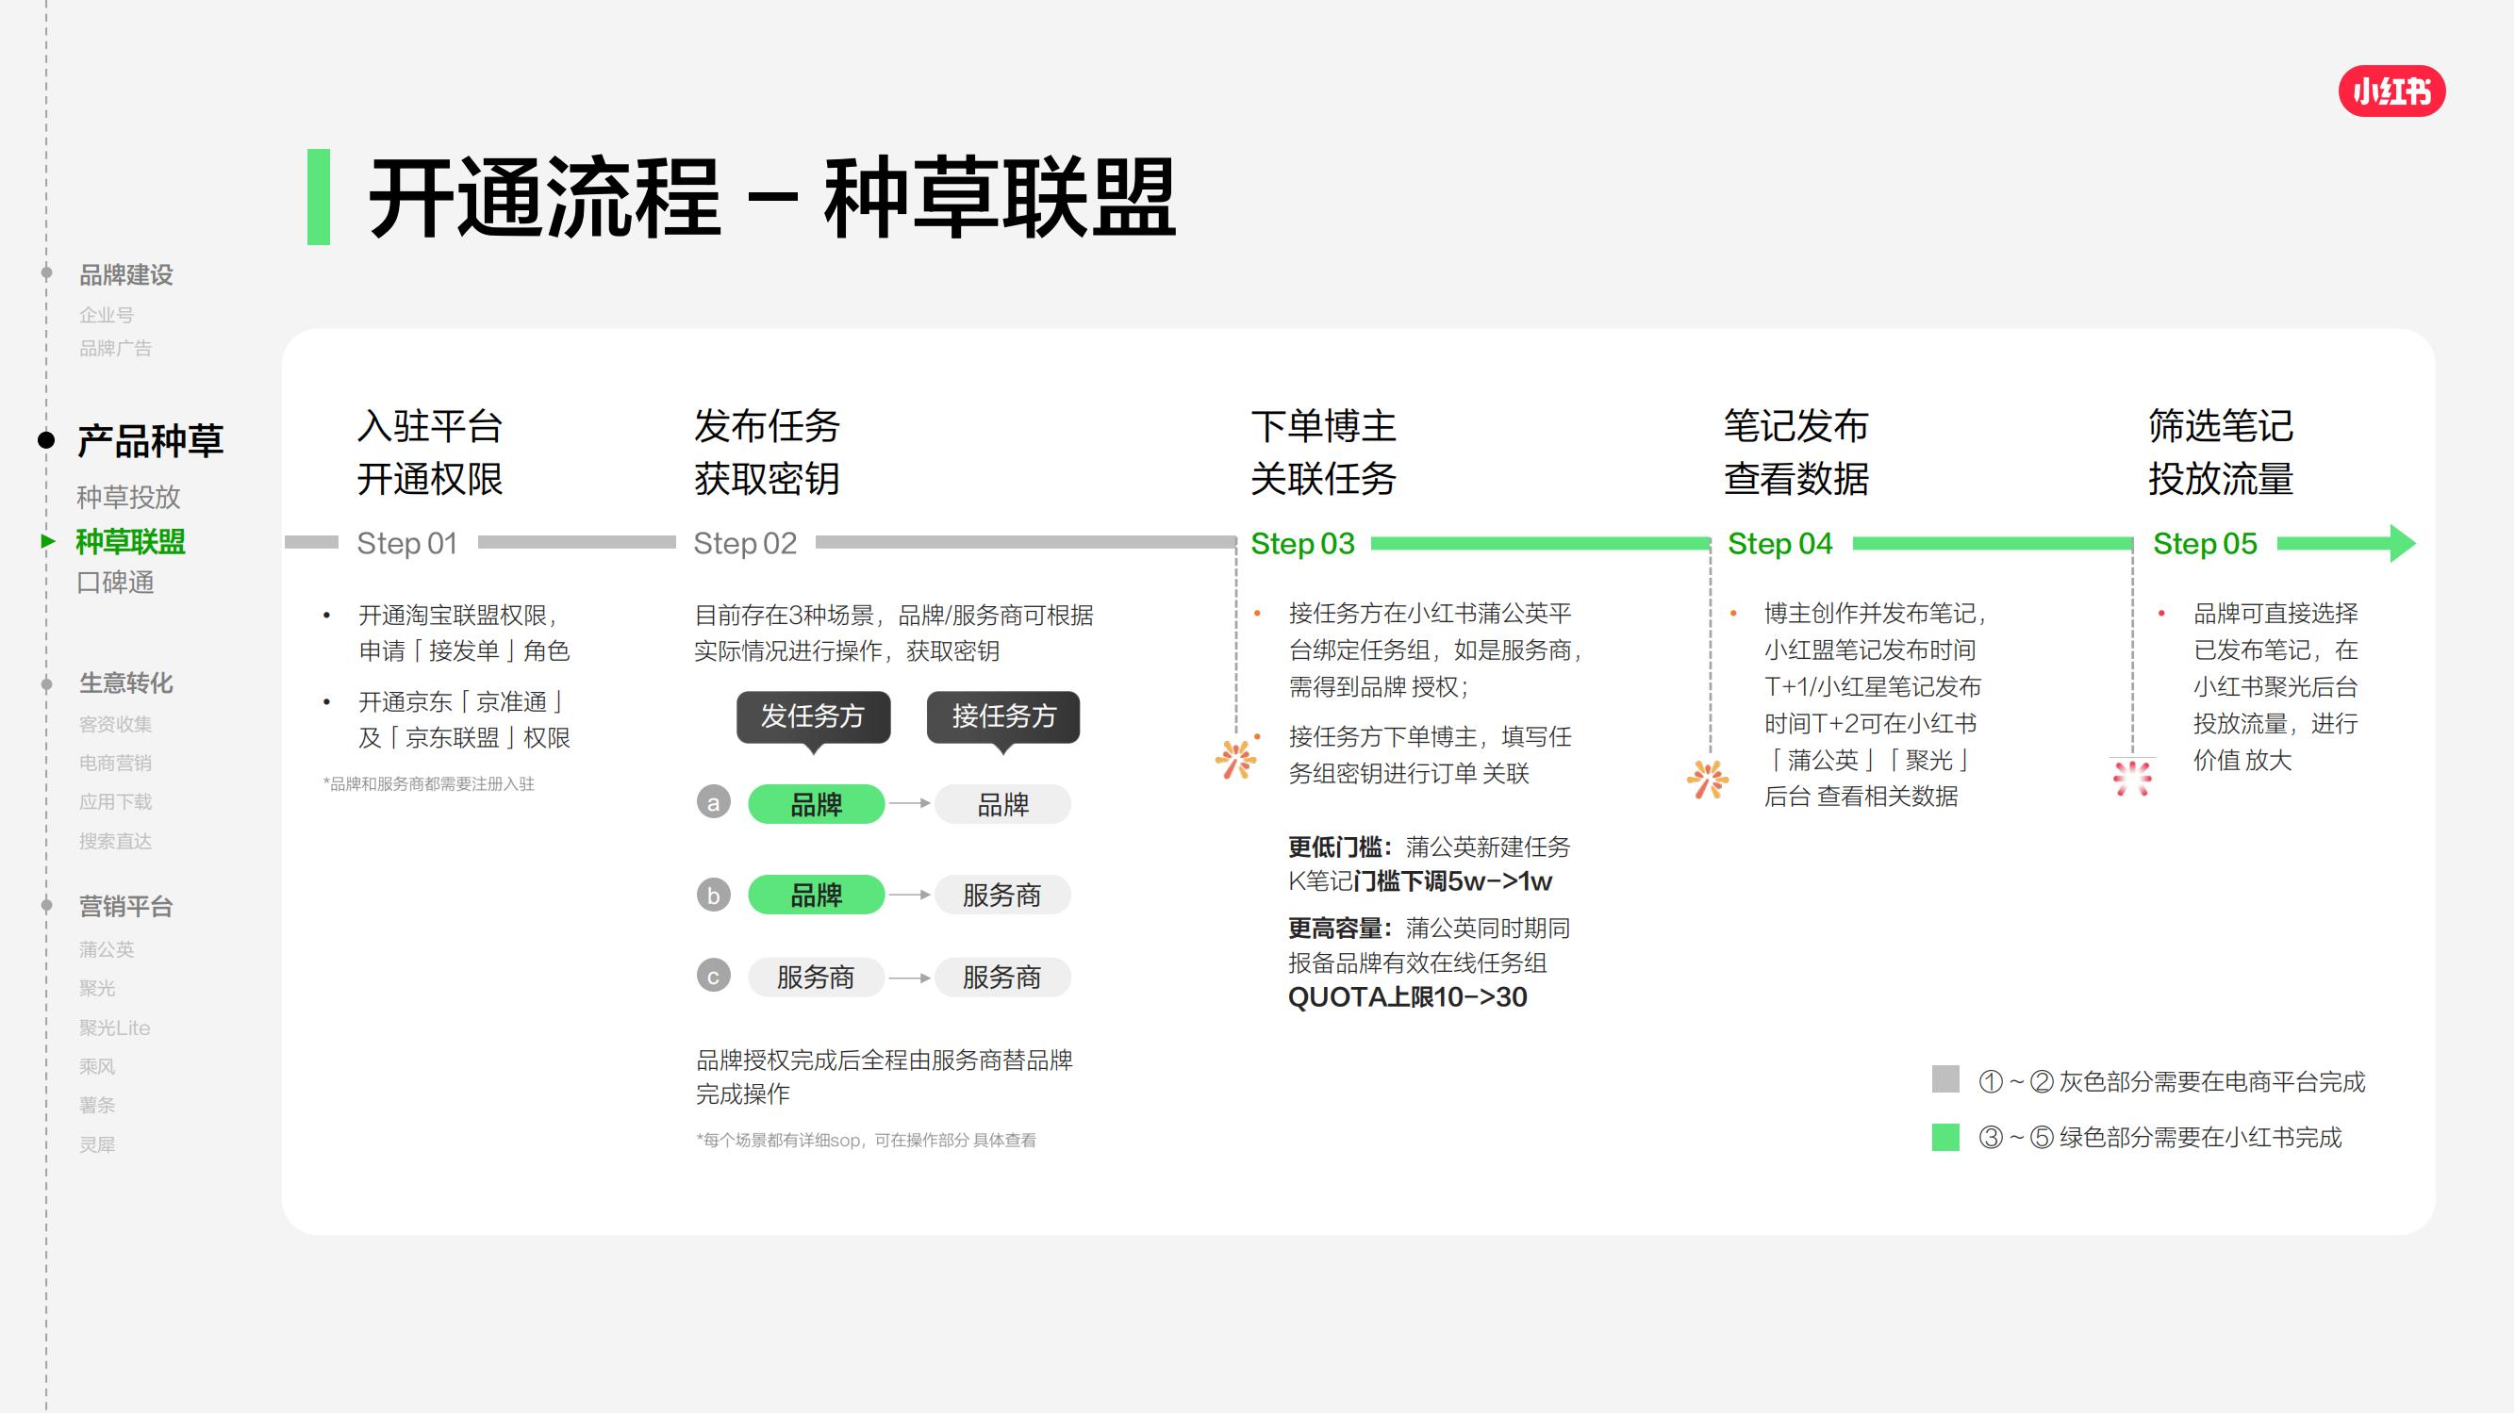The height and width of the screenshot is (1414, 2515).
Task: Click the green legend square swatch
Action: [1945, 1137]
